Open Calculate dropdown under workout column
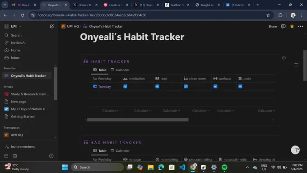 pos(226,111)
